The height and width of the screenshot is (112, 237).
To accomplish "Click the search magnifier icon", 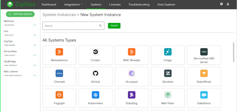I will (x=100, y=26).
